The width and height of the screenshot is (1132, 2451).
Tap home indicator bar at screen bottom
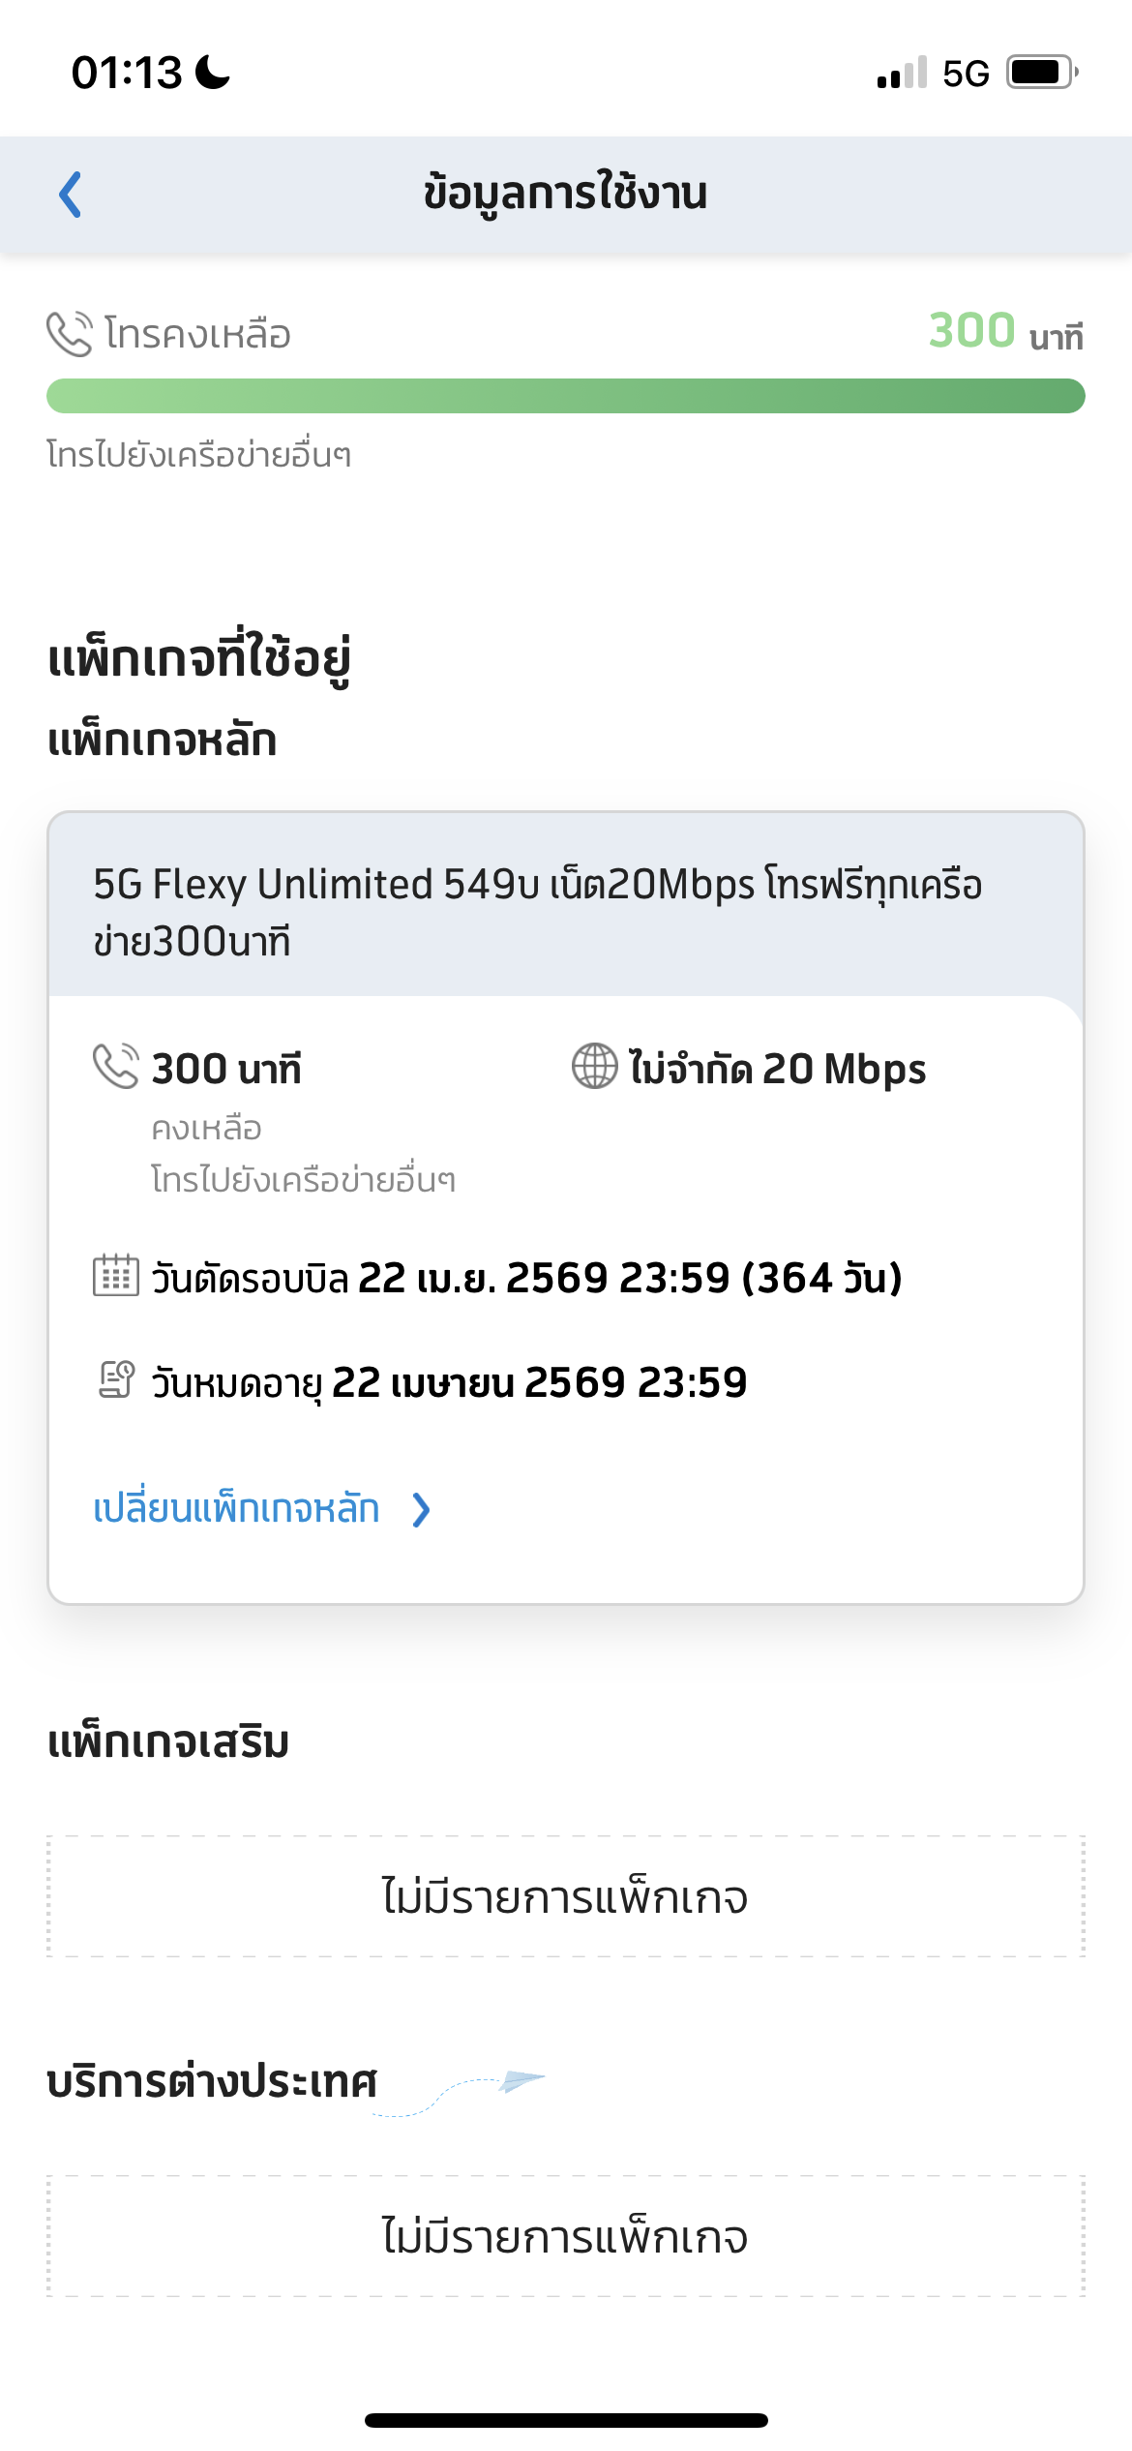(566, 2420)
